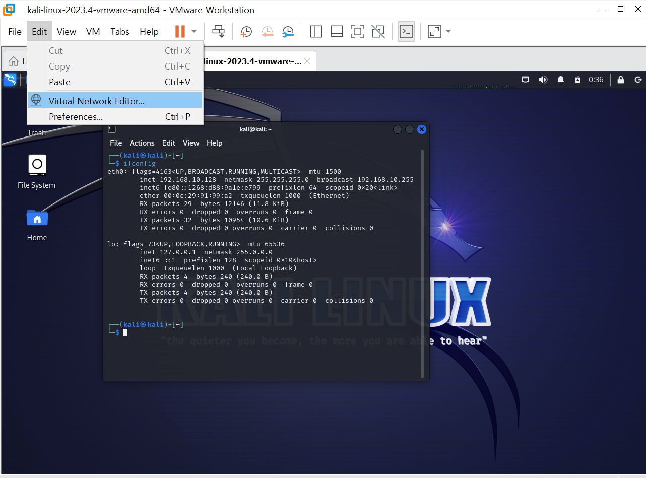Open the terminal Actions menu
Image resolution: width=646 pixels, height=478 pixels.
coord(142,143)
